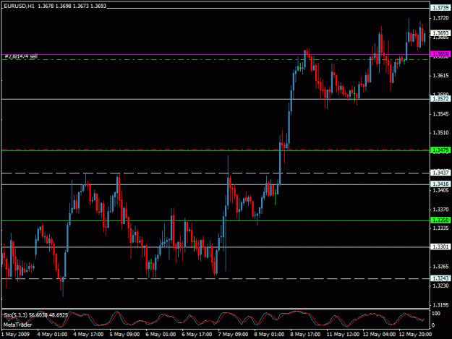Click the 12 May 04:00 time label
The image size is (452, 339).
(379, 335)
